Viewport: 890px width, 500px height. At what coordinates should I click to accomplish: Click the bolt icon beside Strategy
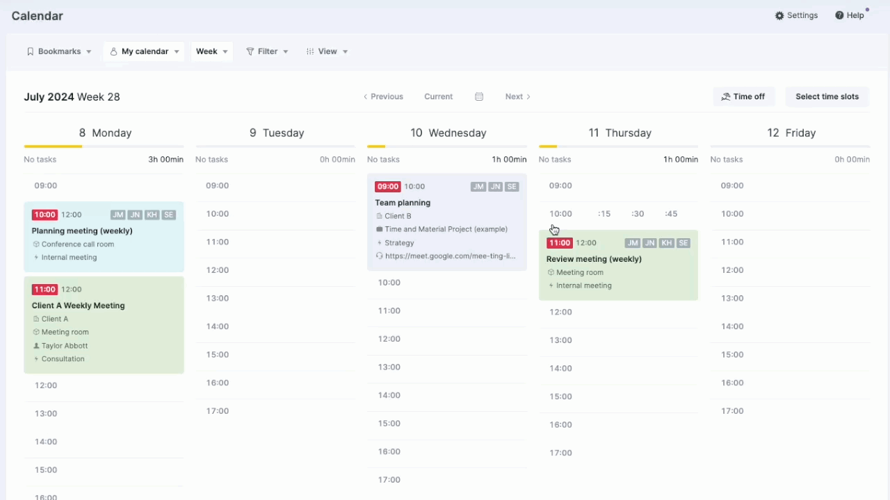(379, 243)
